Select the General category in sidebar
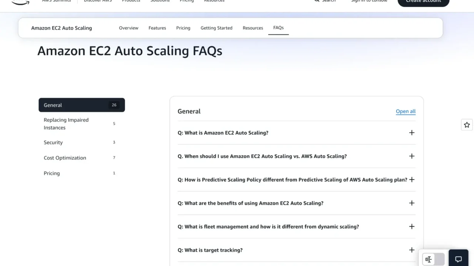The height and width of the screenshot is (266, 474). tap(82, 105)
